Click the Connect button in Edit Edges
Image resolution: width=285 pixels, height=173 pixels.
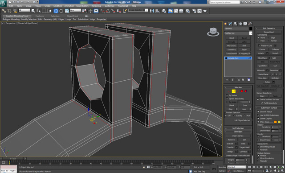click(x=243, y=152)
